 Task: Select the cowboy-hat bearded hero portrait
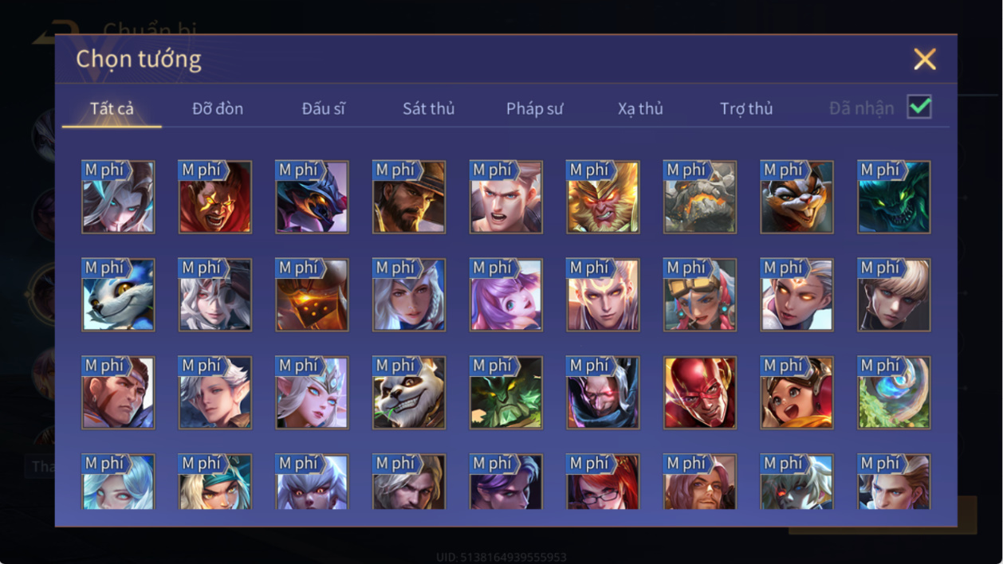click(x=409, y=197)
